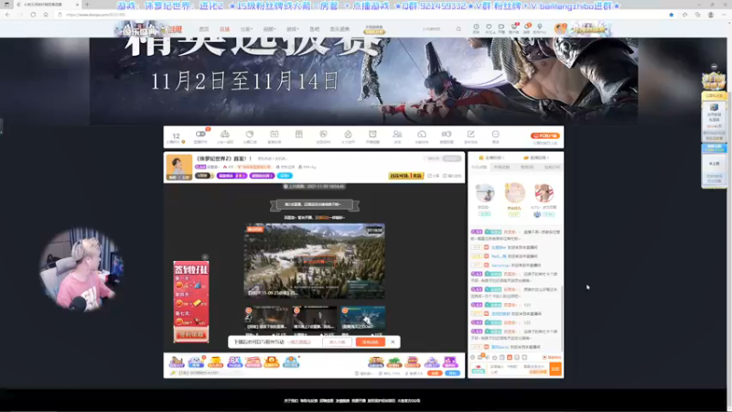Screen dimensions: 732x412
Task: Expand the 主播印铭 section in the right panel
Action: click(493, 157)
